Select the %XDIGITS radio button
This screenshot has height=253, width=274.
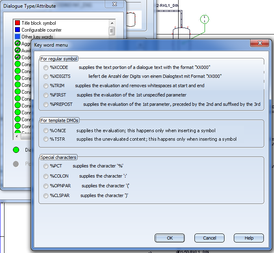click(x=46, y=76)
